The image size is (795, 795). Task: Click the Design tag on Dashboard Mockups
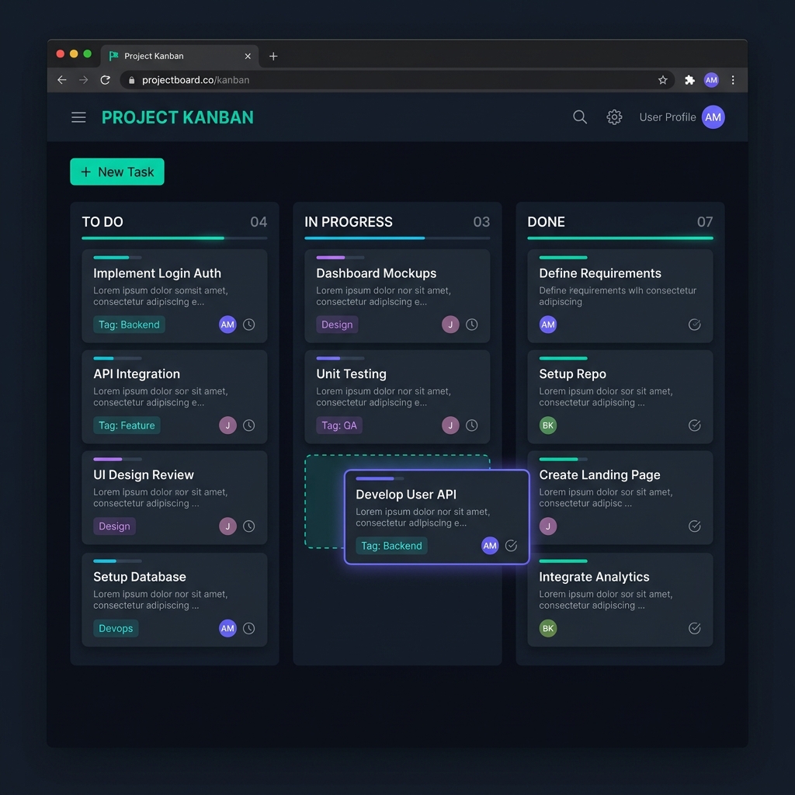tap(337, 325)
